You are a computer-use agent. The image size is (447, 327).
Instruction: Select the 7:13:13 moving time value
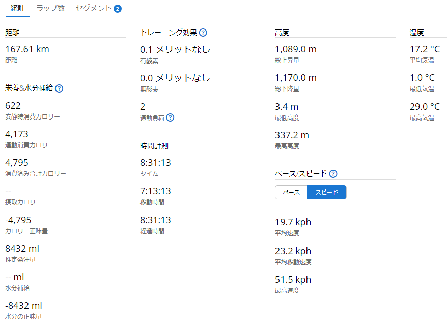(x=155, y=191)
